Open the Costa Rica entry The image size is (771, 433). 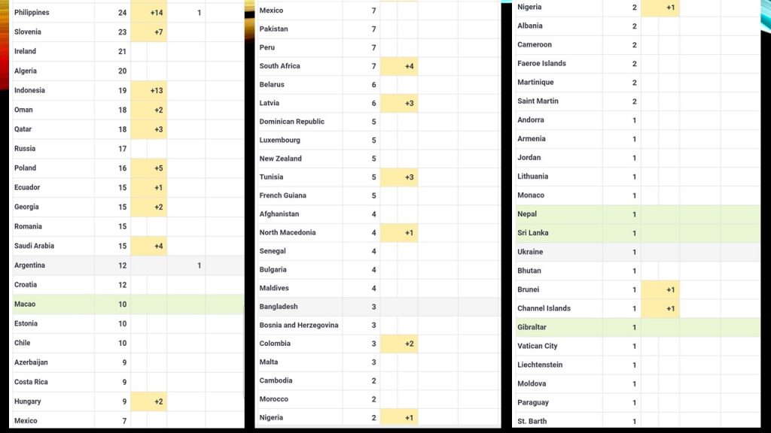point(32,382)
